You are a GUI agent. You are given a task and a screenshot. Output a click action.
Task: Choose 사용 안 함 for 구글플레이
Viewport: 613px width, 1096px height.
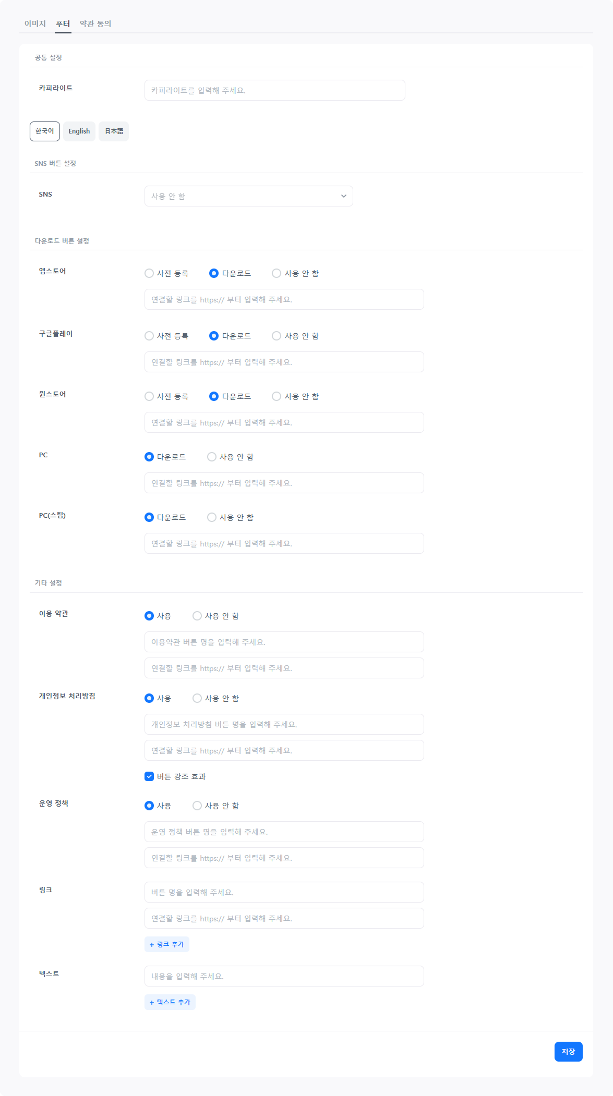click(277, 336)
